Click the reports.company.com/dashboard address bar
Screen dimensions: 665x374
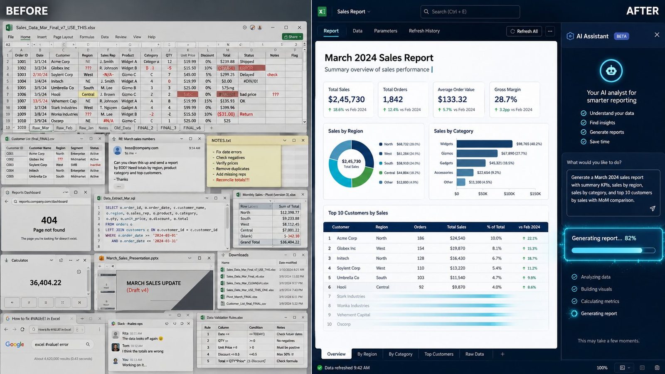pyautogui.click(x=51, y=202)
